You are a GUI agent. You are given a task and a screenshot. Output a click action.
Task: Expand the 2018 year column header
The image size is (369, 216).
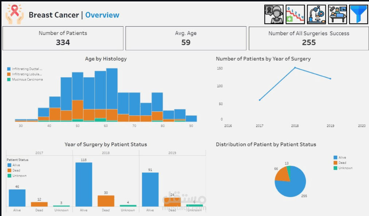tap(105, 153)
